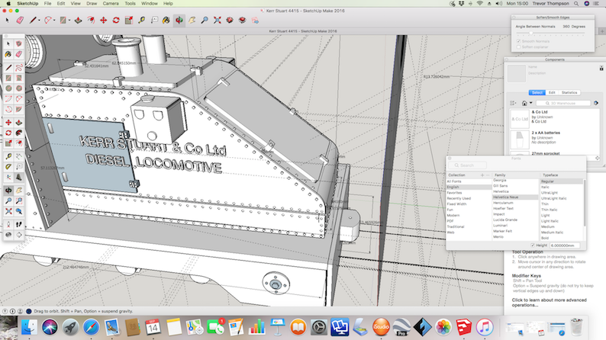Image resolution: width=606 pixels, height=340 pixels.
Task: Click the help question icon in status bar
Action: (28, 311)
